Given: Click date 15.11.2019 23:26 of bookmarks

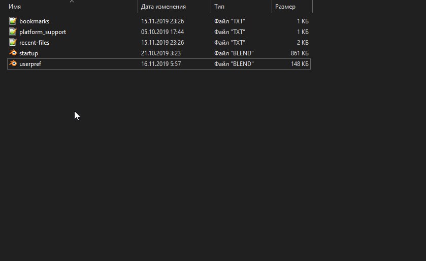Looking at the screenshot, I should pyautogui.click(x=162, y=21).
